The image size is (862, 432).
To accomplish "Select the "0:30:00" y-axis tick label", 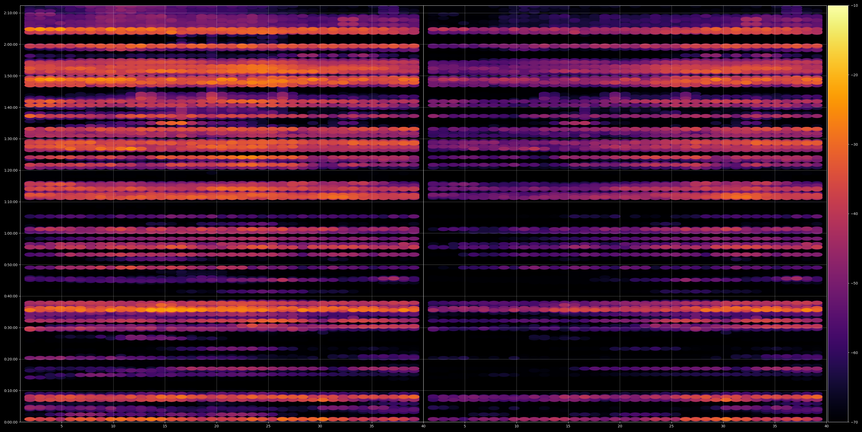I will pyautogui.click(x=11, y=327).
